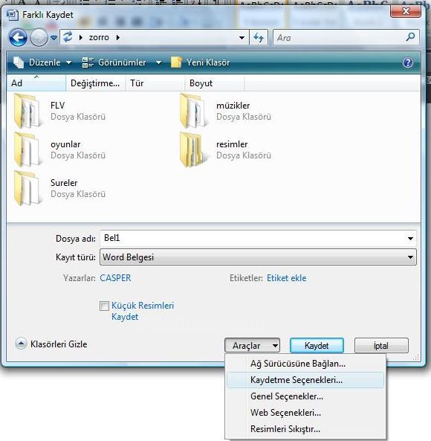Sort by Boyut column header
This screenshot has height=441, width=431.
coord(215,83)
